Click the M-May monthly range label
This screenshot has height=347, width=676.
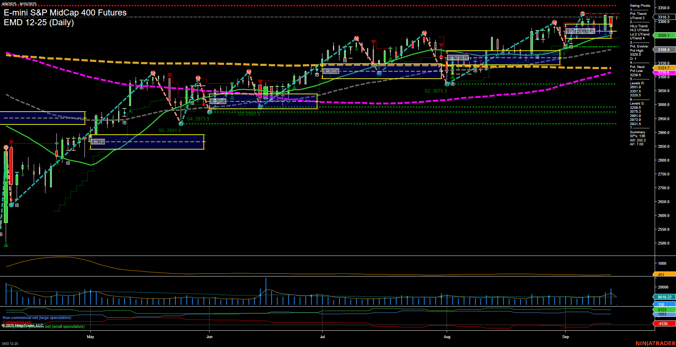pyautogui.click(x=98, y=141)
